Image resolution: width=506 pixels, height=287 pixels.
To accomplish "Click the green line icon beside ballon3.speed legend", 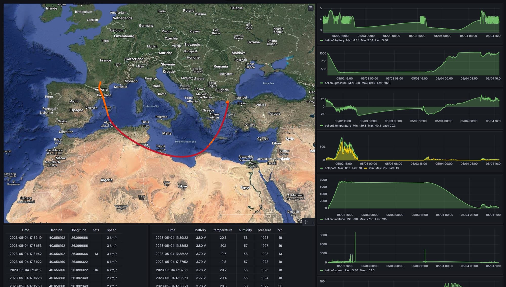I will [321, 270].
